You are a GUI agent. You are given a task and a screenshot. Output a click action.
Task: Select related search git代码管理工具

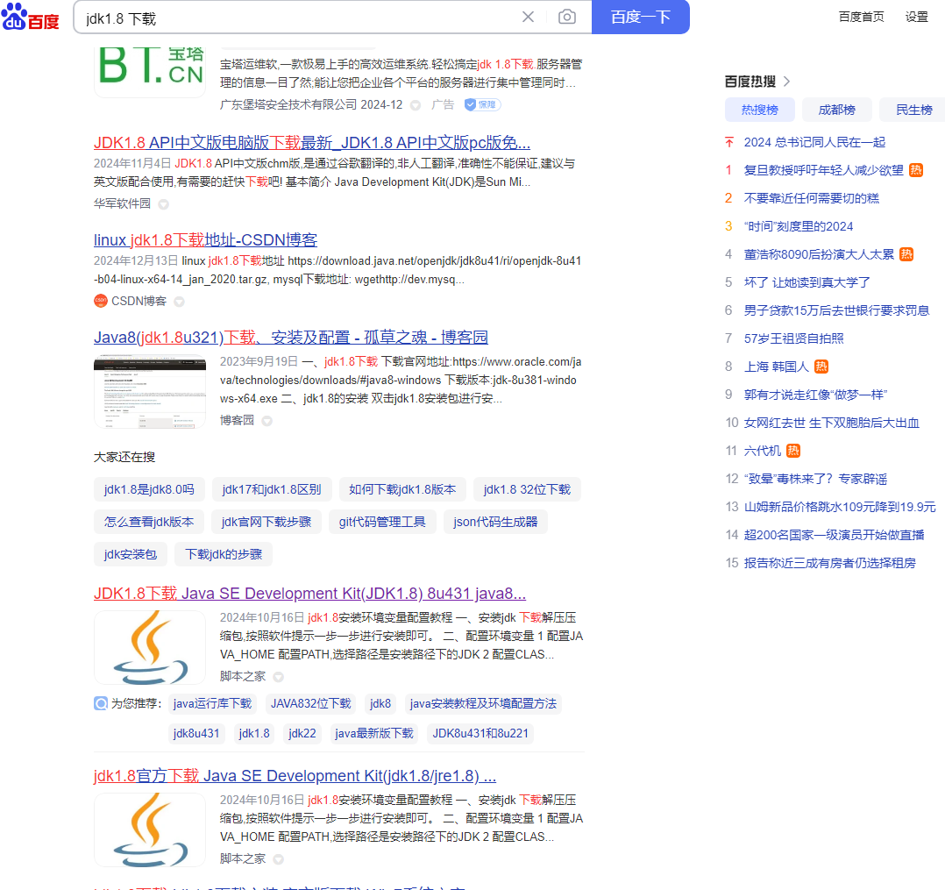382,522
